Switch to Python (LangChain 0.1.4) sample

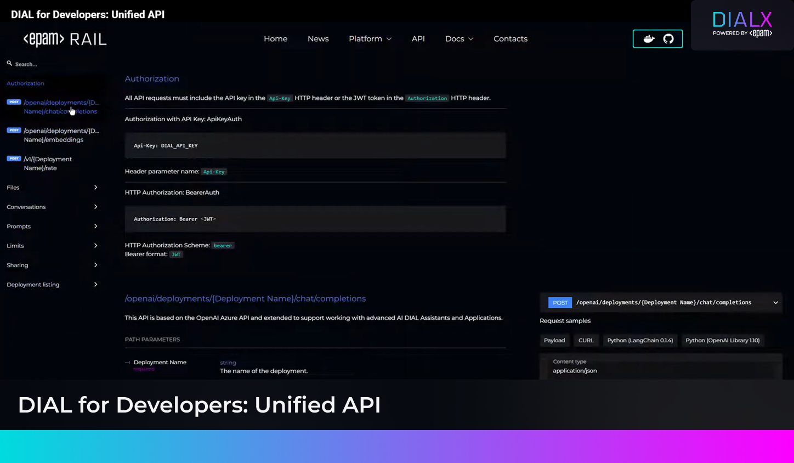639,341
